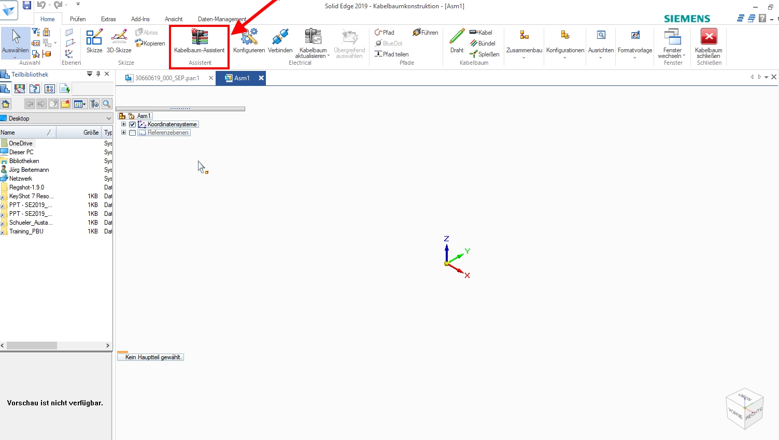Select the Asm1 root tree node
779x440 pixels.
[144, 116]
